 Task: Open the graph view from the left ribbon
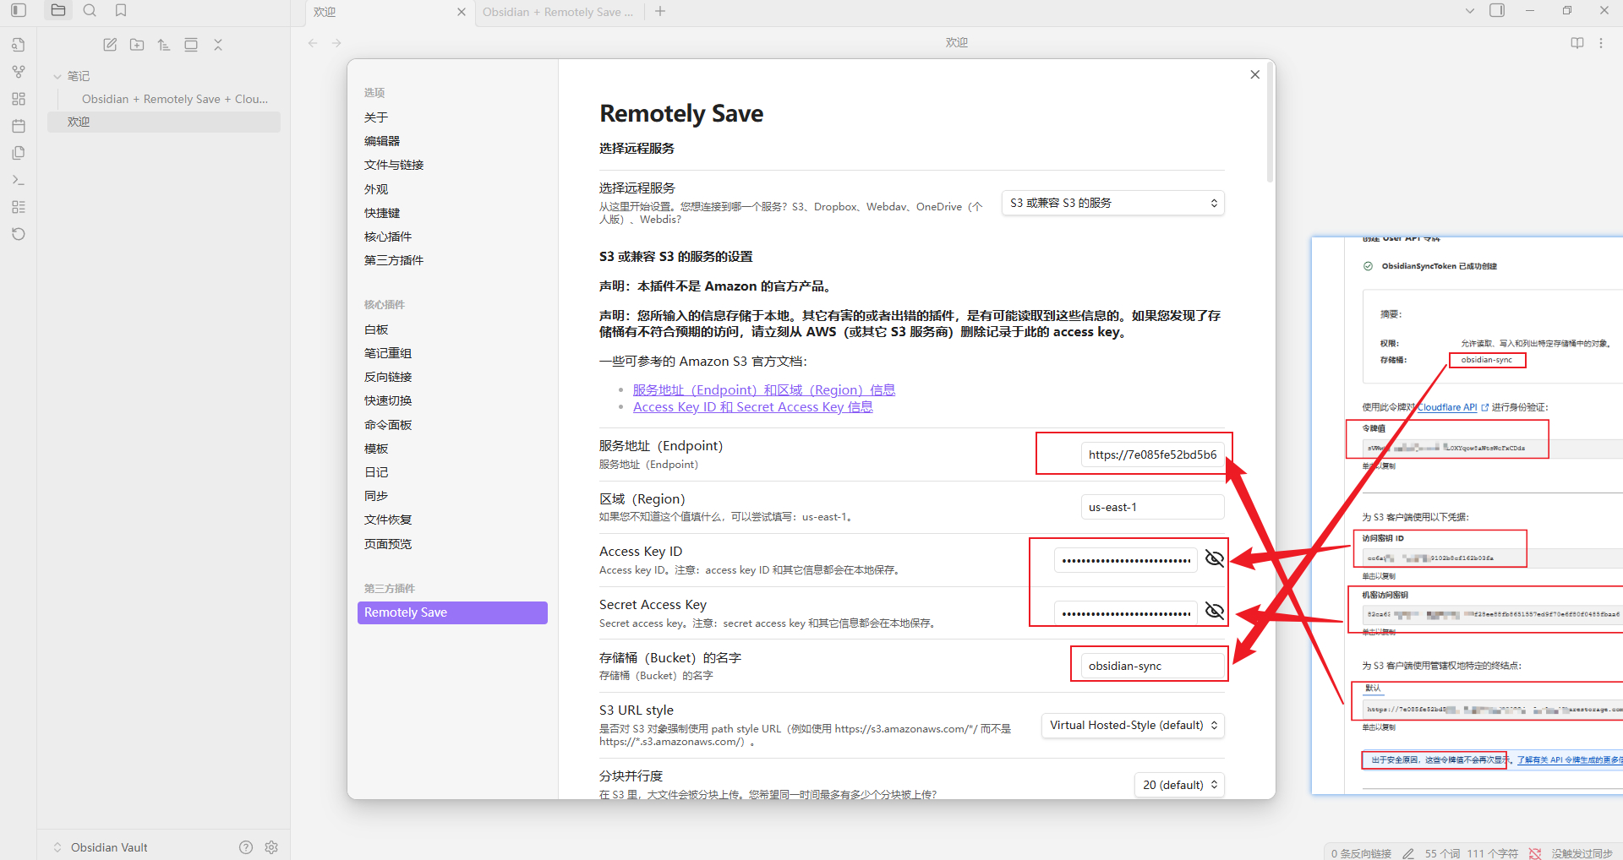[x=18, y=71]
